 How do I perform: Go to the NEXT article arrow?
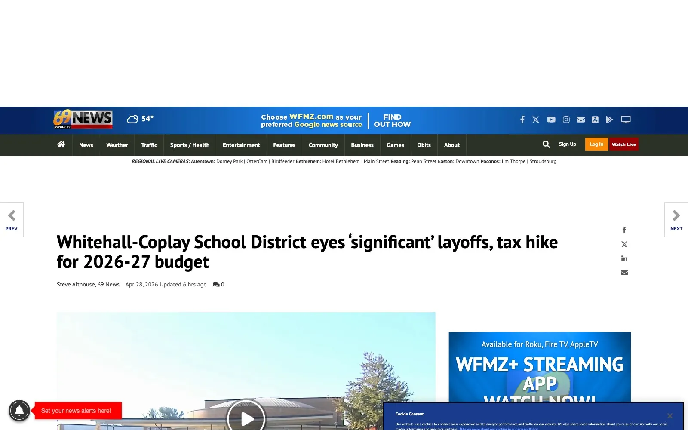pyautogui.click(x=676, y=220)
